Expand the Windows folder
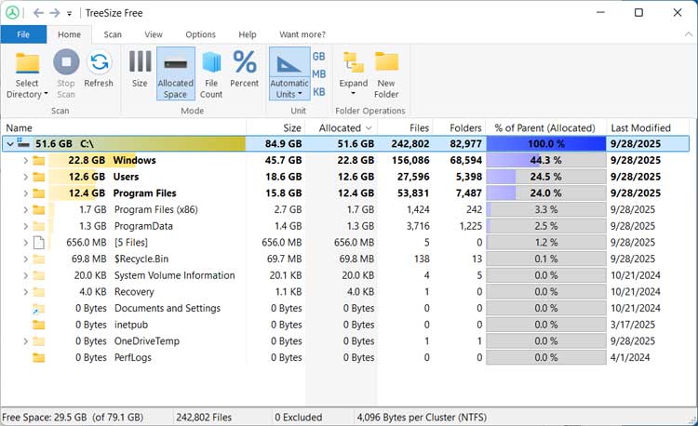Viewport: 698px width, 426px height. tap(25, 161)
